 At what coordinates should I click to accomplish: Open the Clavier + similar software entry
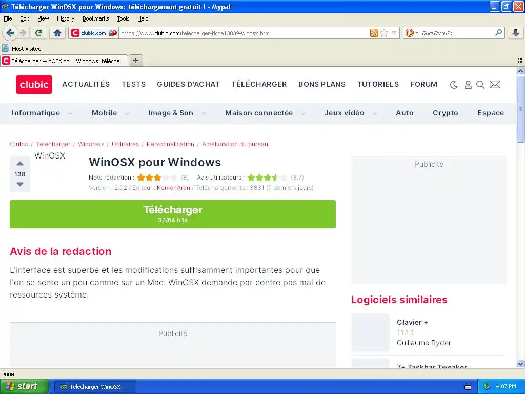tap(412, 322)
